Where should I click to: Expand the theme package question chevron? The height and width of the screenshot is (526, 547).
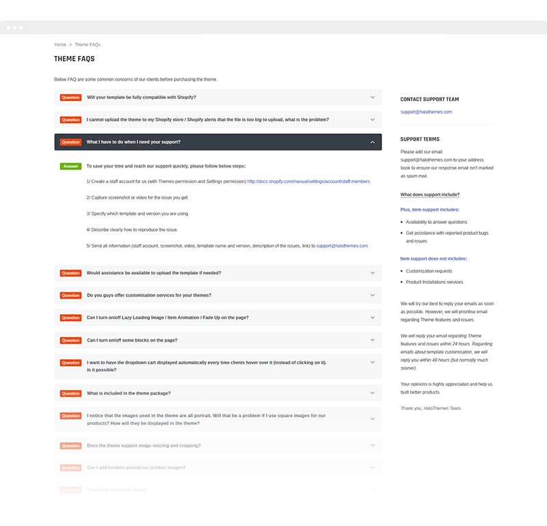pos(372,393)
